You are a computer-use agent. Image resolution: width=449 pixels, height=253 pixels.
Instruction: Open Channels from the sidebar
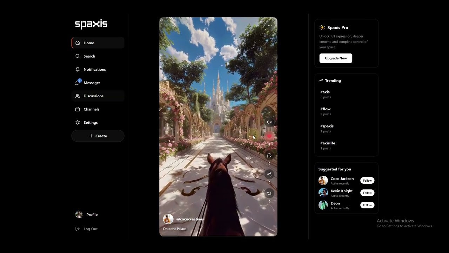click(98, 109)
